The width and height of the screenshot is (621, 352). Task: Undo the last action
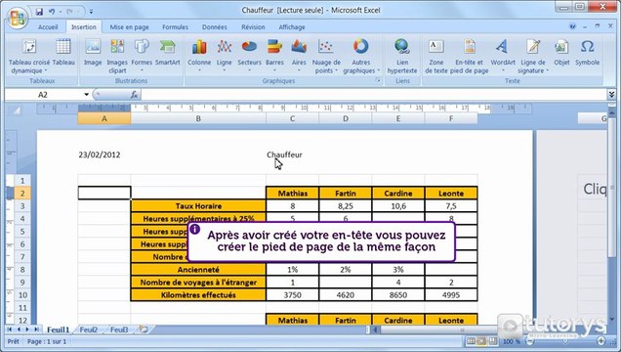[x=52, y=12]
